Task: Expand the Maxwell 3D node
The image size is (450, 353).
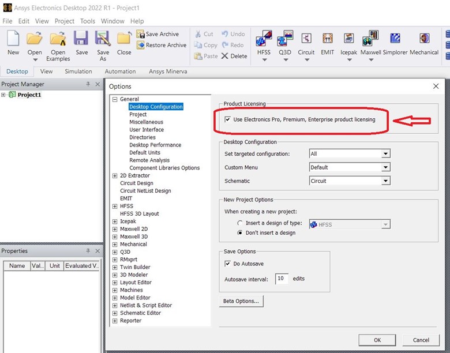Action: coord(115,236)
